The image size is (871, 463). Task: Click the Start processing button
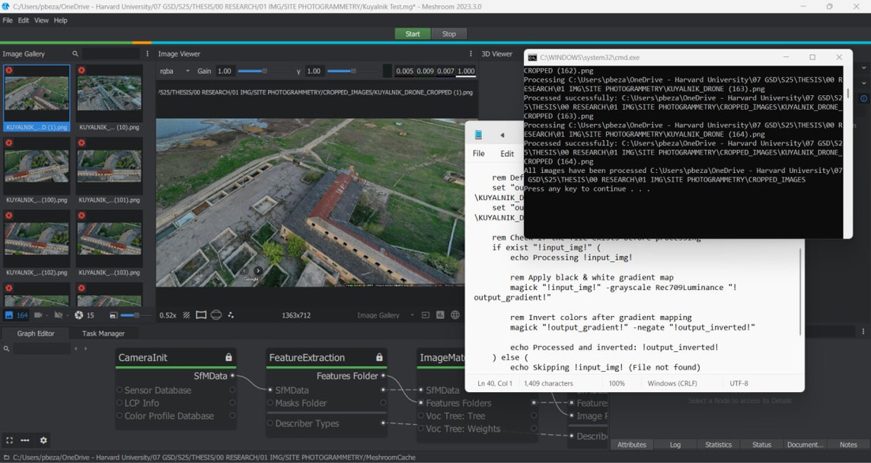point(412,34)
